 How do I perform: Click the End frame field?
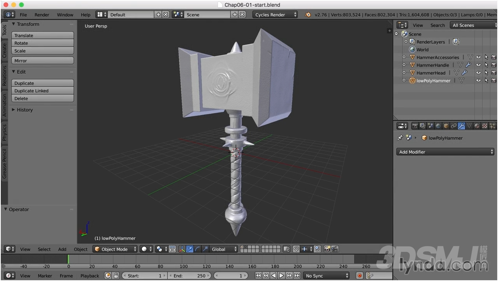click(190, 276)
